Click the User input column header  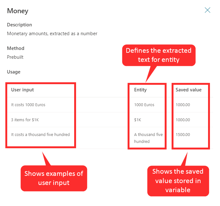point(22,90)
